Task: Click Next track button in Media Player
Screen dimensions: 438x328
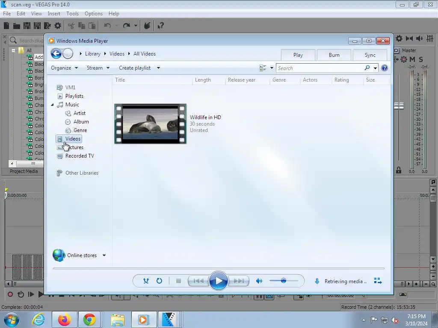Action: (x=238, y=281)
